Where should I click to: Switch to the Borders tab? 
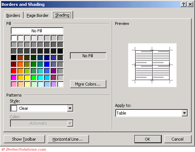coord(13,15)
